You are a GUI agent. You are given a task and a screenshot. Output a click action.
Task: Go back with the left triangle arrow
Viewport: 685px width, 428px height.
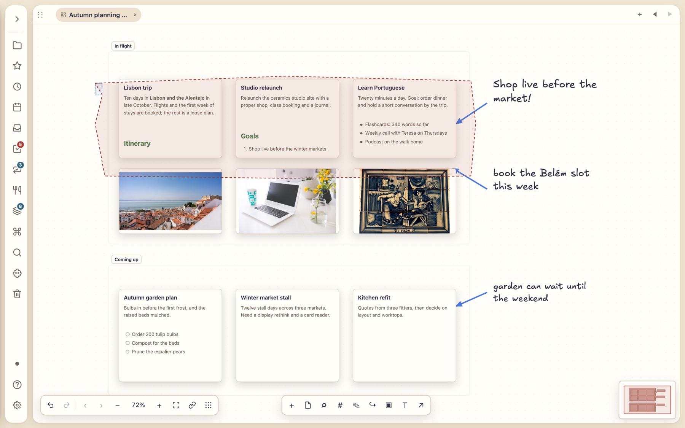point(655,14)
